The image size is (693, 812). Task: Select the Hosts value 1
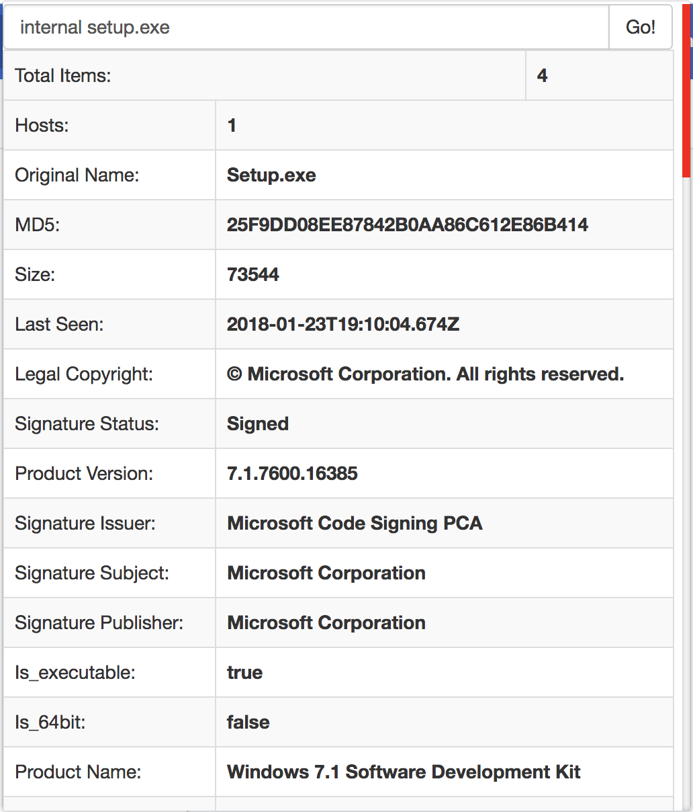(x=232, y=125)
